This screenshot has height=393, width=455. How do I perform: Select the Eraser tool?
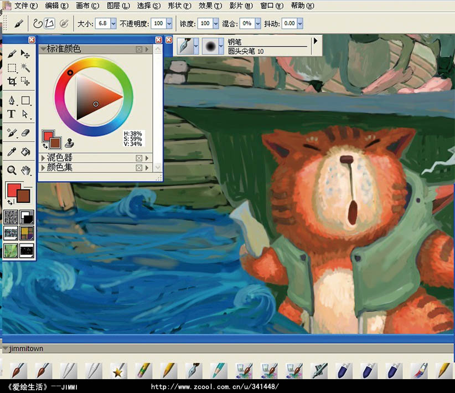(25, 133)
